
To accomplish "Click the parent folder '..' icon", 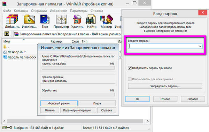I will tap(5, 47).
